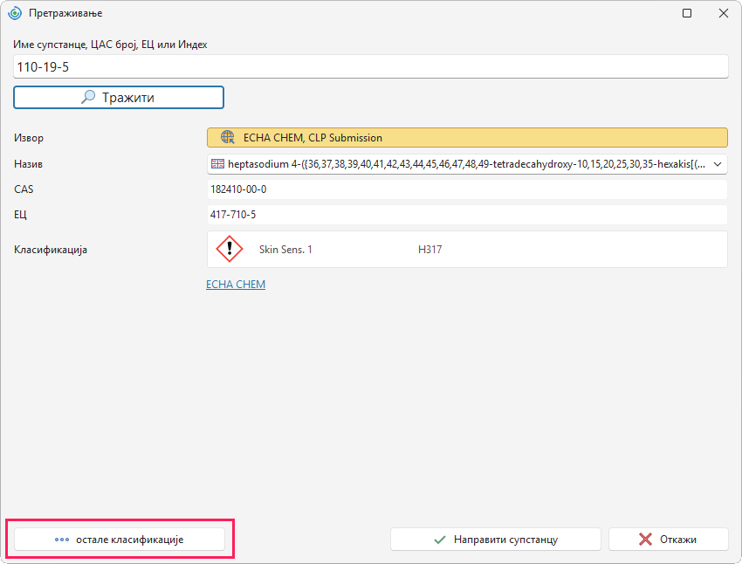742x564 pixels.
Task: Click the CAS field showing 182410-00-0
Action: point(467,189)
